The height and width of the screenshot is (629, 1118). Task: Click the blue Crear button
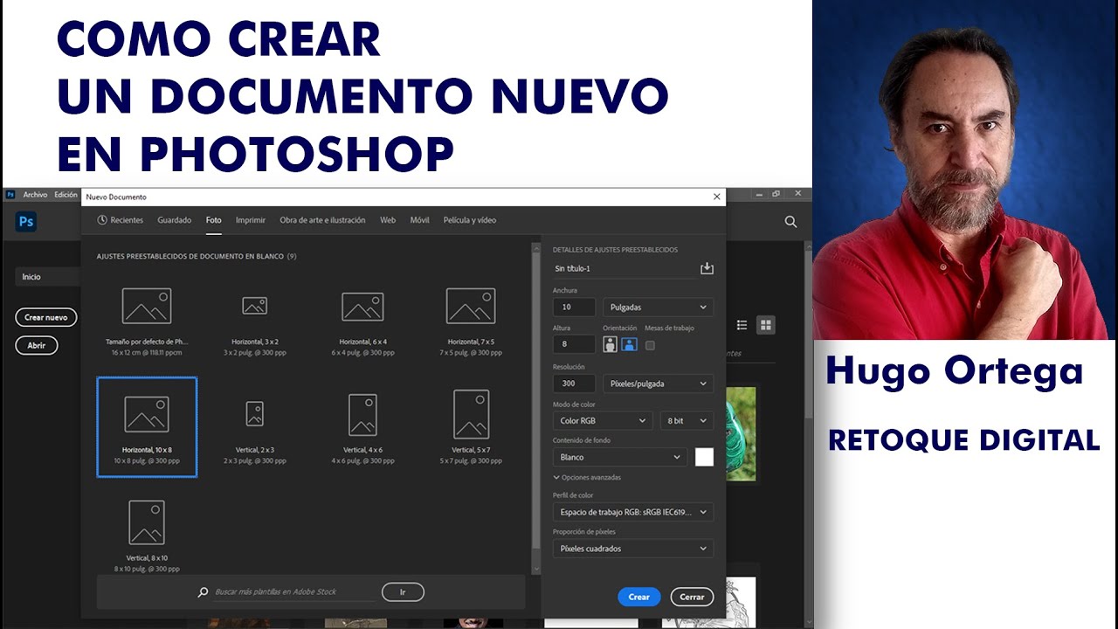(x=639, y=597)
